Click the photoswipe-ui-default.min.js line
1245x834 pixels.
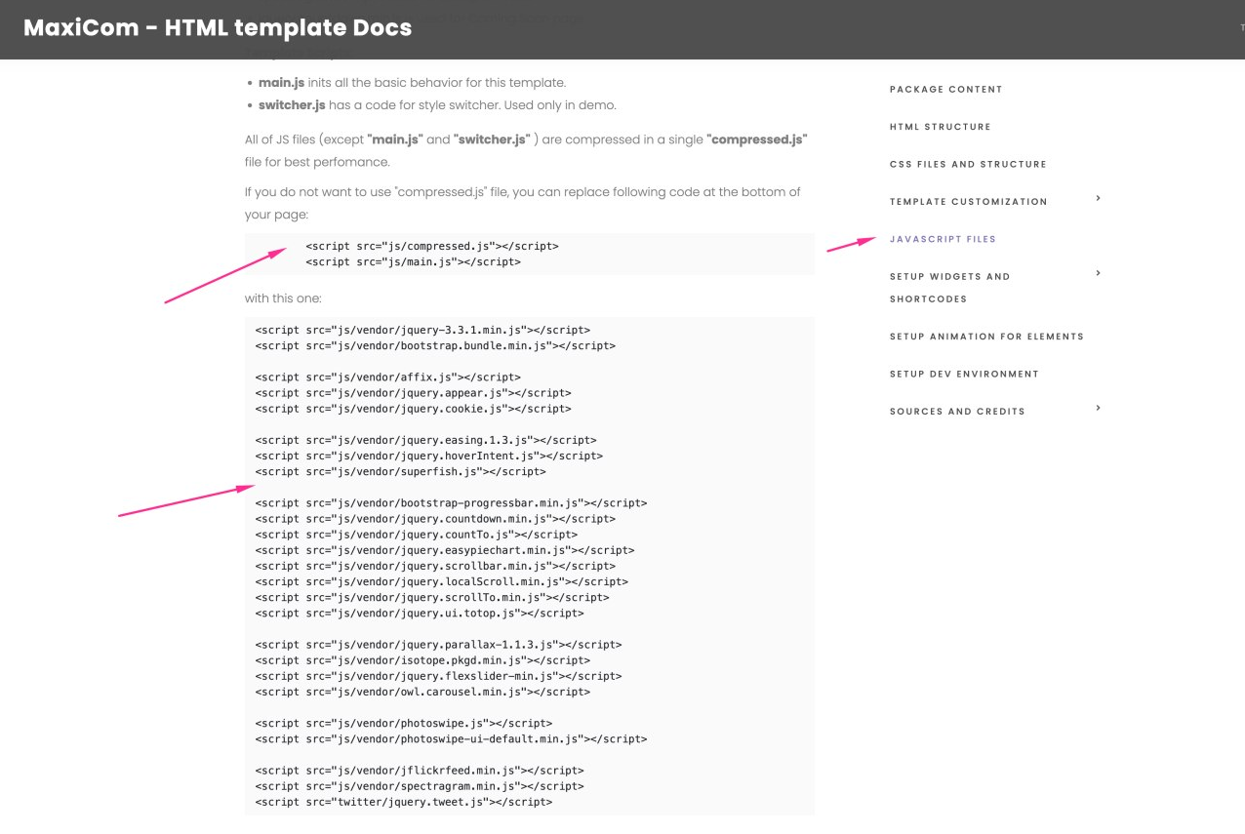point(452,739)
